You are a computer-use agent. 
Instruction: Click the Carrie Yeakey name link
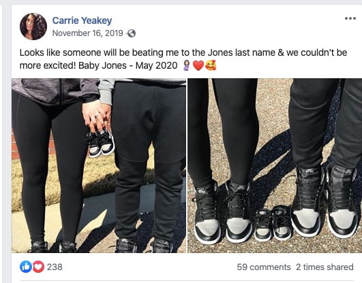click(x=82, y=20)
